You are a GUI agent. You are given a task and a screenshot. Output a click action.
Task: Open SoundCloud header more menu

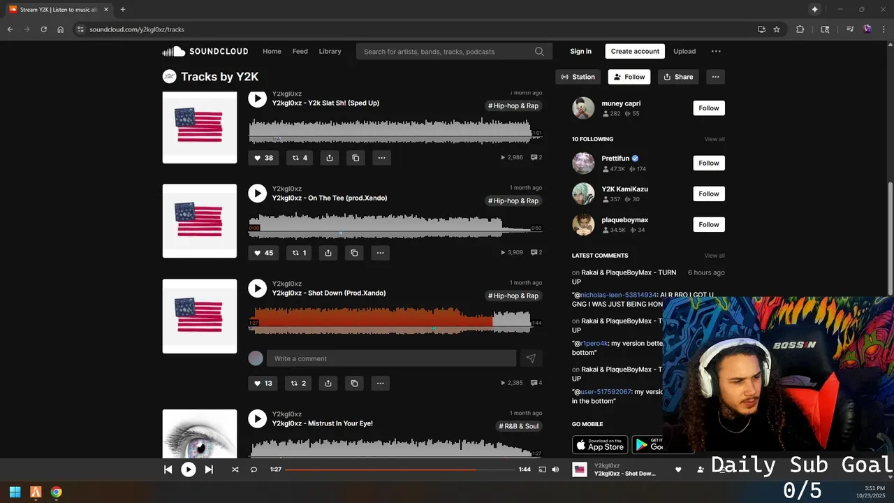click(716, 51)
